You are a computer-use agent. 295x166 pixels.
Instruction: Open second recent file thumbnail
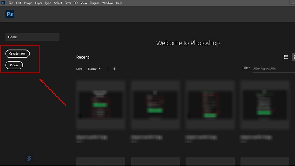(155, 105)
